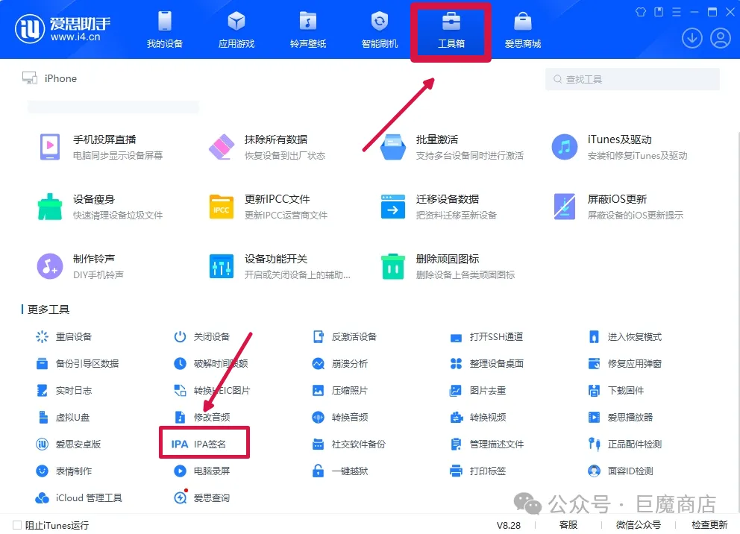The height and width of the screenshot is (534, 740).
Task: Open iTunes及驱动 tool
Action: 619,147
